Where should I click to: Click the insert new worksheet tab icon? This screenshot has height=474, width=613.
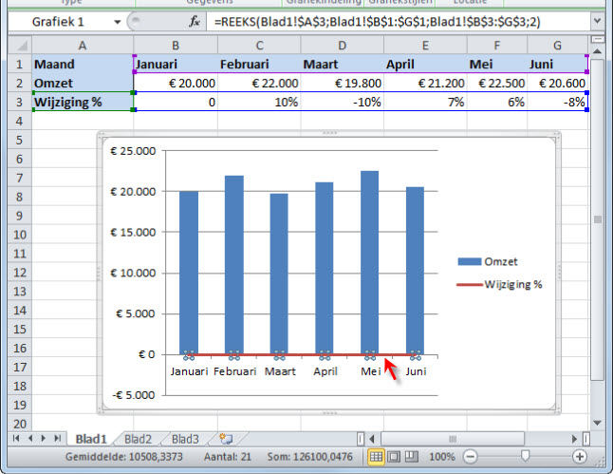coord(226,439)
